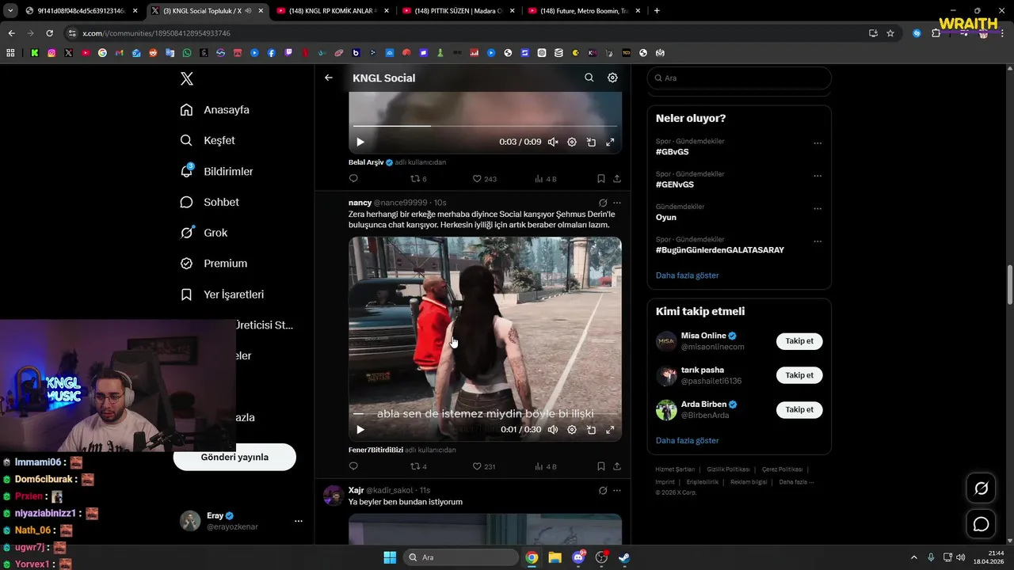Search within KNGL Social community
The image size is (1014, 570).
(x=589, y=78)
